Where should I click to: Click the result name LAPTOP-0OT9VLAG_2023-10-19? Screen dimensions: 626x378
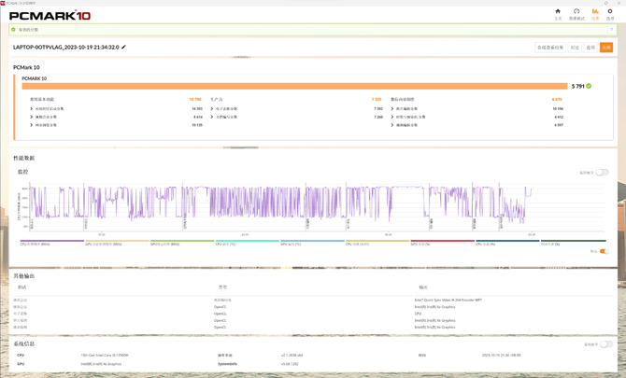(x=66, y=47)
